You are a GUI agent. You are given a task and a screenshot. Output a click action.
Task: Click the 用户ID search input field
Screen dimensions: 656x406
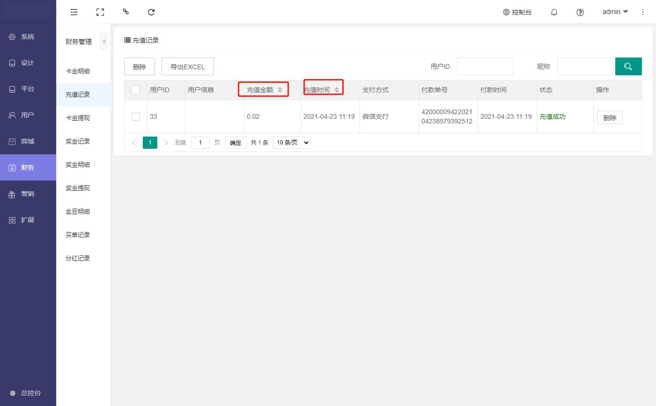point(485,66)
